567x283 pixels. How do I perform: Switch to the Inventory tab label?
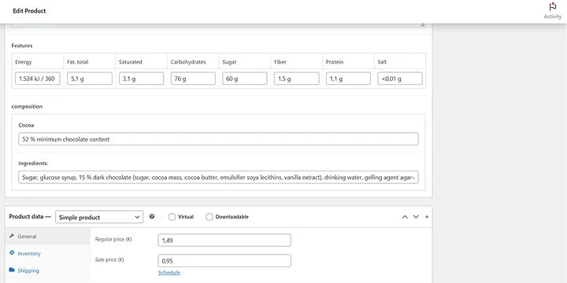[x=29, y=253]
